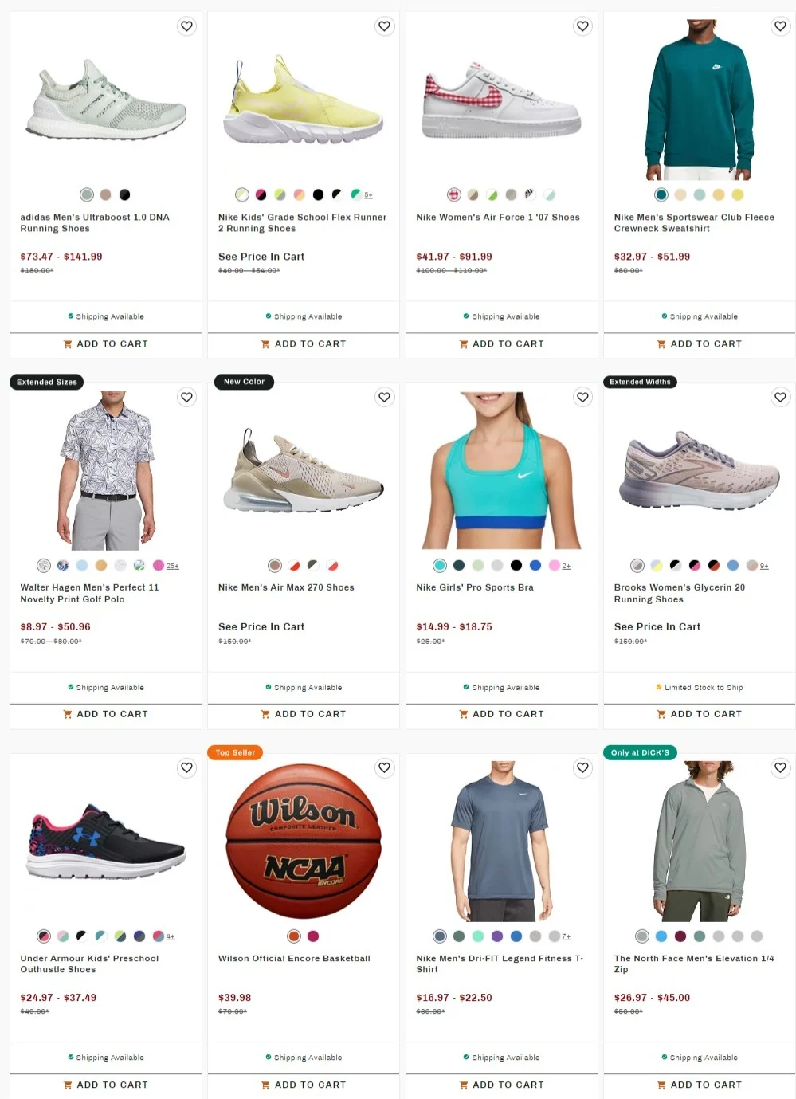Pick pink color option for Wilson basketball

(313, 936)
